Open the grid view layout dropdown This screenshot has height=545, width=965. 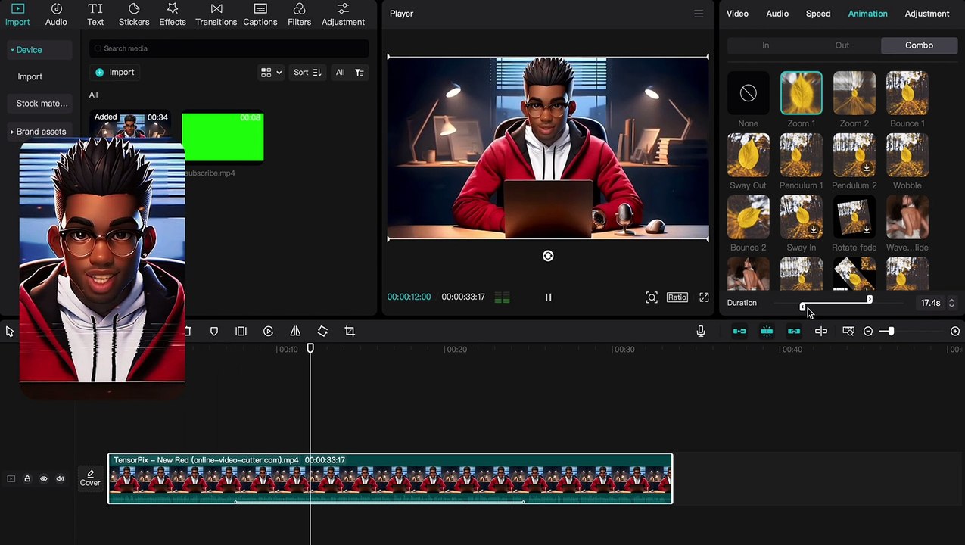(x=271, y=73)
